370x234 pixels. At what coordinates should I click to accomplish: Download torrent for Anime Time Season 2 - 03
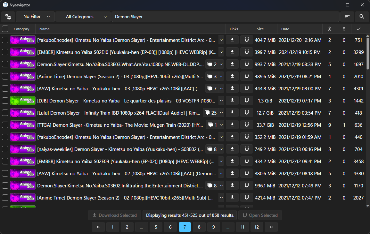[x=232, y=76]
